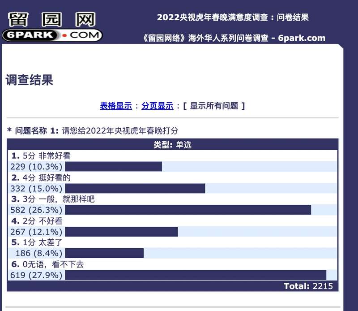This screenshot has width=358, height=311.
Task: Select the 显示所有问题 view option
Action: (x=214, y=106)
